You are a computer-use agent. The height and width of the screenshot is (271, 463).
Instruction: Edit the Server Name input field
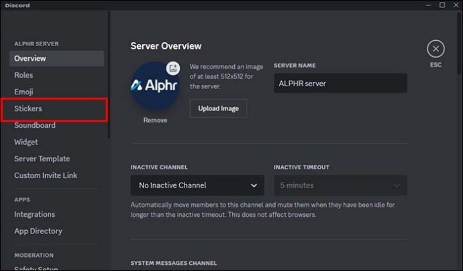pyautogui.click(x=340, y=84)
